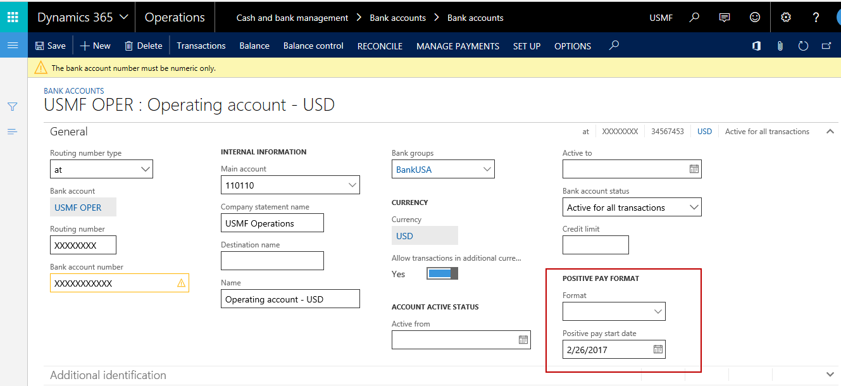
Task: Click the '34567453' value in General header
Action: [x=668, y=132]
